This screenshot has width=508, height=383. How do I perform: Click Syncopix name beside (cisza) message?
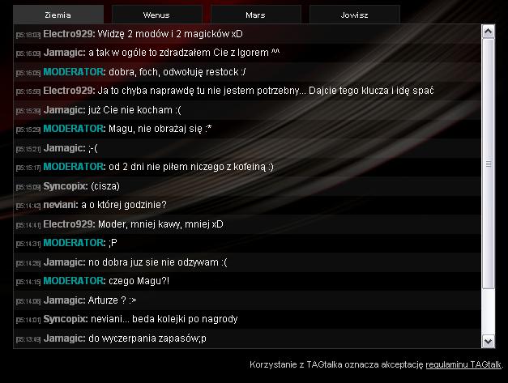66,186
